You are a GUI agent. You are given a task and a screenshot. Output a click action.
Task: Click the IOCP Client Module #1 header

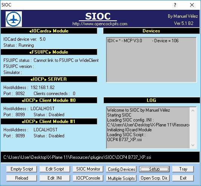pyautogui.click(x=49, y=121)
